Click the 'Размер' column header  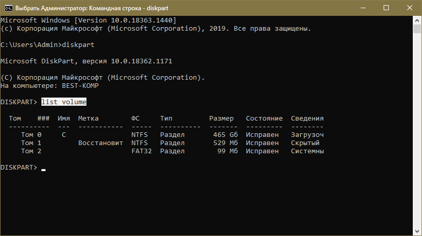[x=221, y=119]
